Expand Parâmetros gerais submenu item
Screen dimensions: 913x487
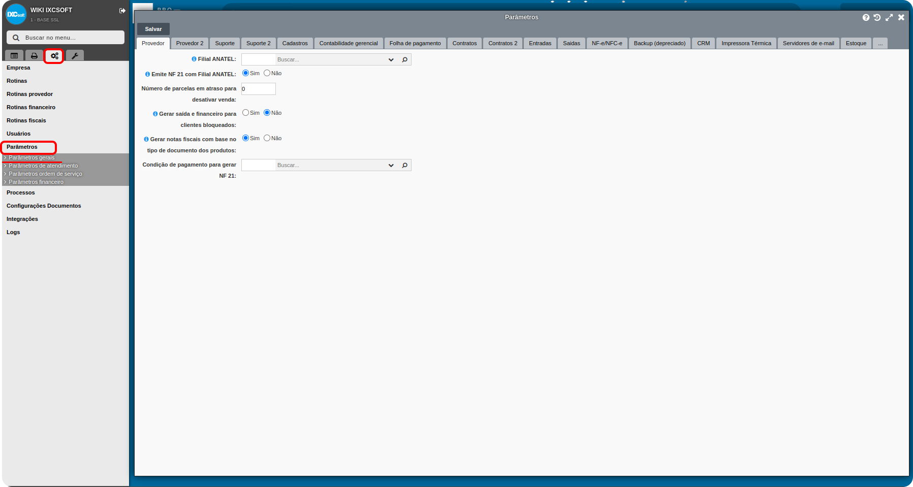[32, 157]
